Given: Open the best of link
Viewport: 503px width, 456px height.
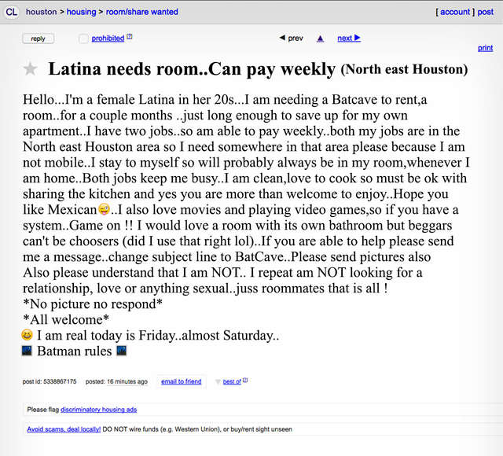Looking at the screenshot, I should click(232, 381).
